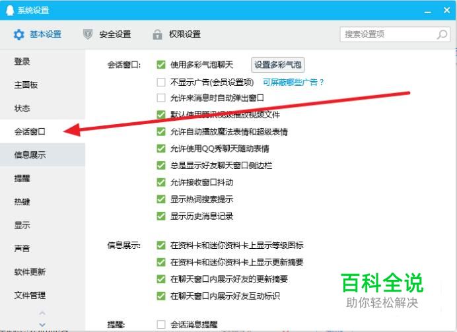The height and width of the screenshot is (332, 457).
Task: Focus the 搜索设置项 search field
Action: 395,34
